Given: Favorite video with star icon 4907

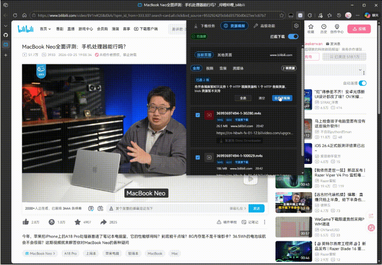Looking at the screenshot, I should (x=77, y=222).
